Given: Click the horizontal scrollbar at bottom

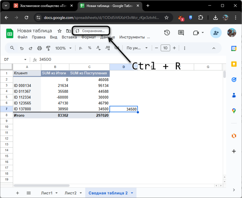Looking at the screenshot, I should pos(116,185).
